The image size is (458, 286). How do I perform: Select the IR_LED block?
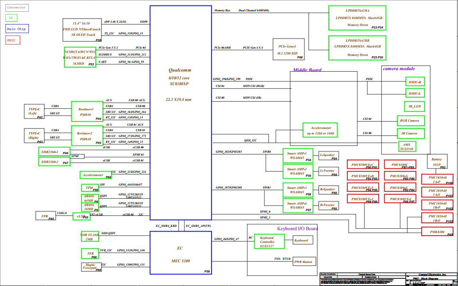(414, 106)
